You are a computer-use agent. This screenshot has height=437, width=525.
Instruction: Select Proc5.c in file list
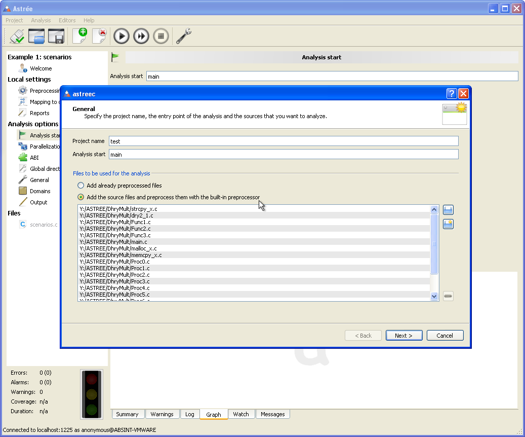pos(255,295)
